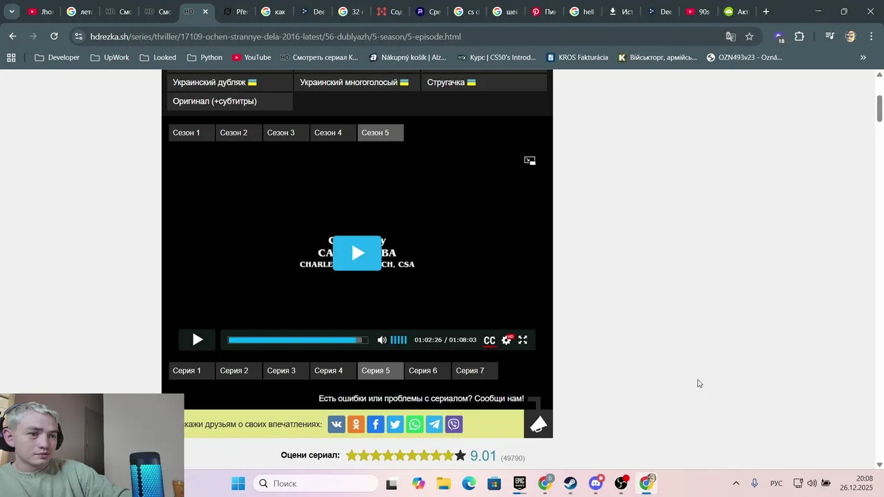This screenshot has height=497, width=884.
Task: Open Discord from the taskbar
Action: coord(596,483)
